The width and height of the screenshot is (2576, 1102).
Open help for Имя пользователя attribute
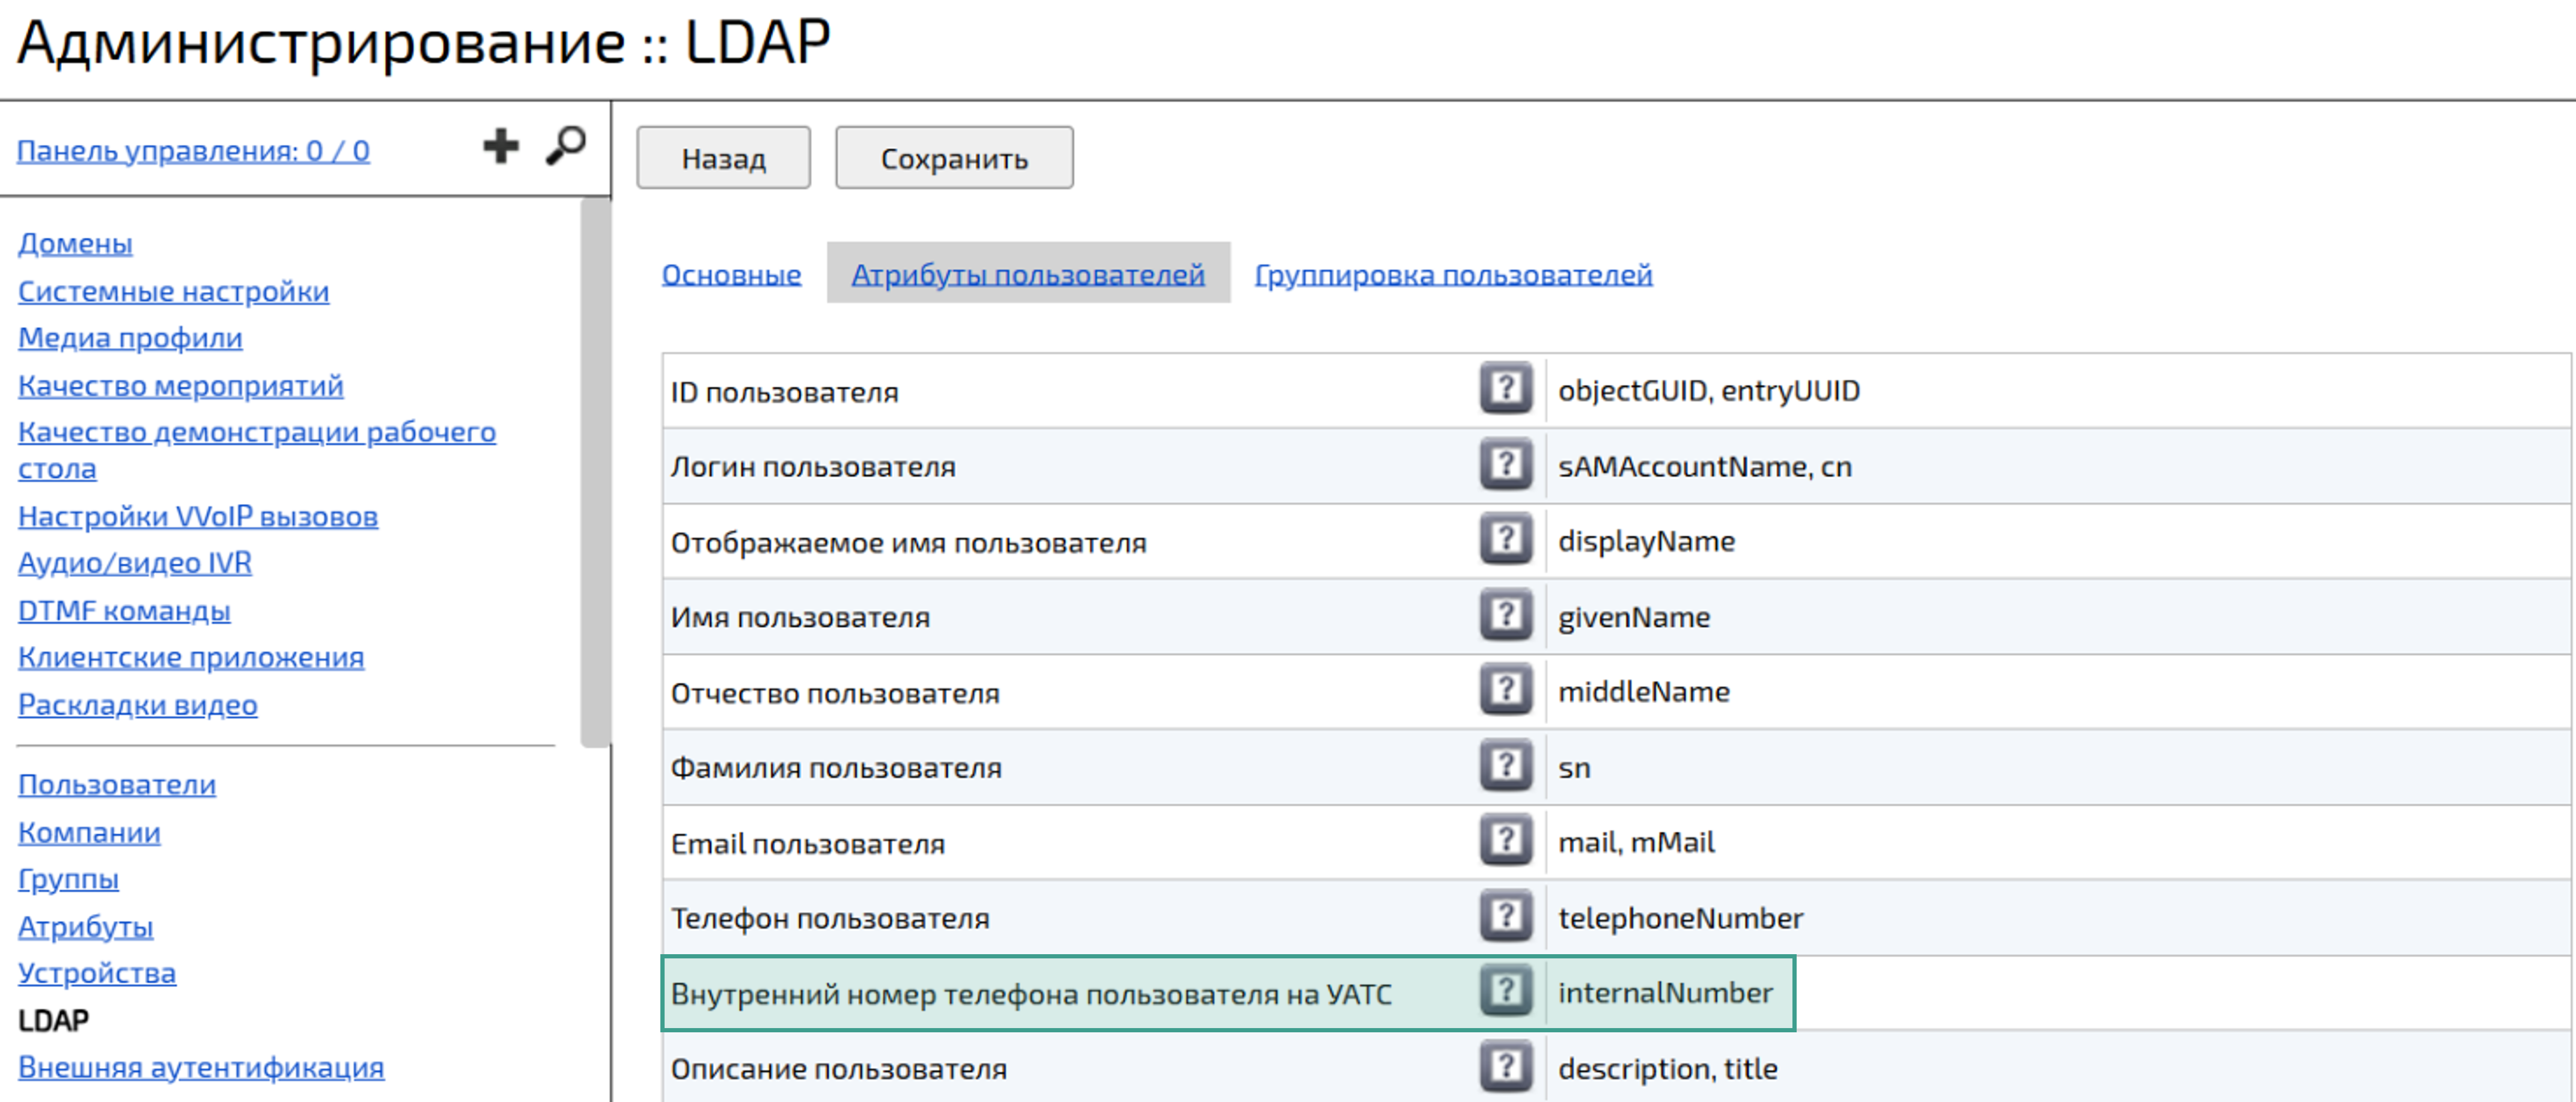1506,616
